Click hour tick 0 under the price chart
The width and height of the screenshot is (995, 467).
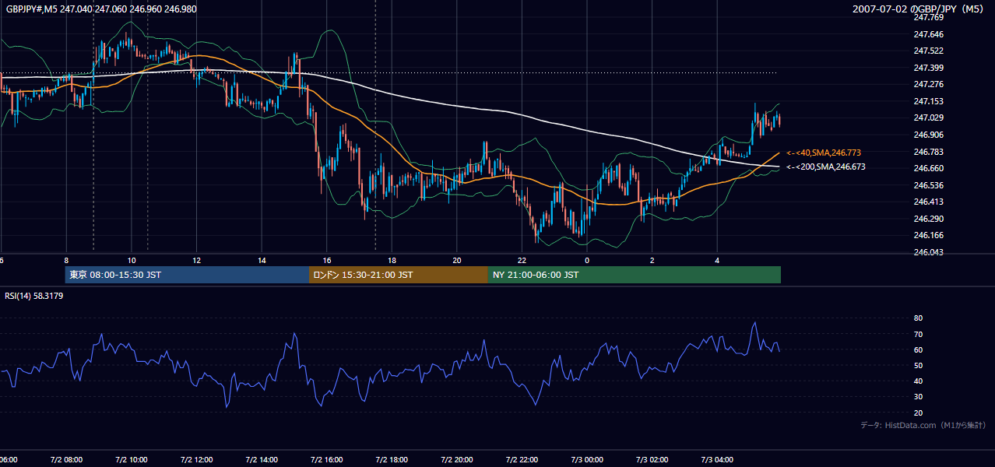(x=587, y=261)
